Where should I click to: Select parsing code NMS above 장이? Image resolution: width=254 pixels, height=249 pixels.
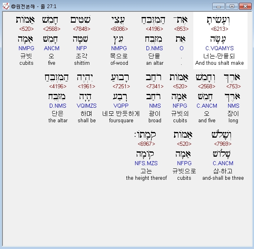click(233, 106)
